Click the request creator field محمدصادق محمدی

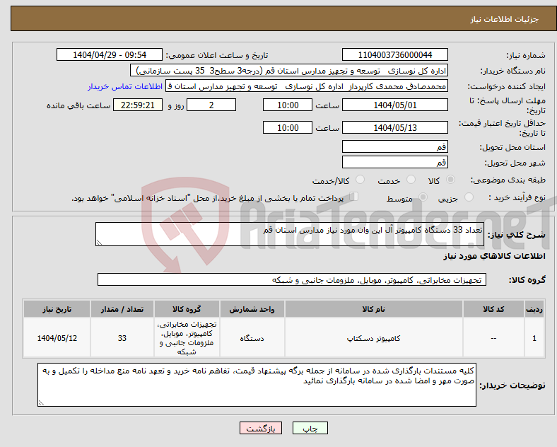coord(307,86)
